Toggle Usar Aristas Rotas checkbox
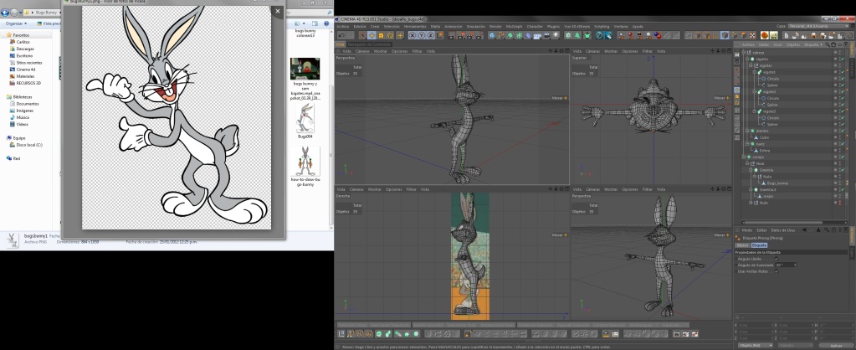Image resolution: width=856 pixels, height=350 pixels. 777,270
